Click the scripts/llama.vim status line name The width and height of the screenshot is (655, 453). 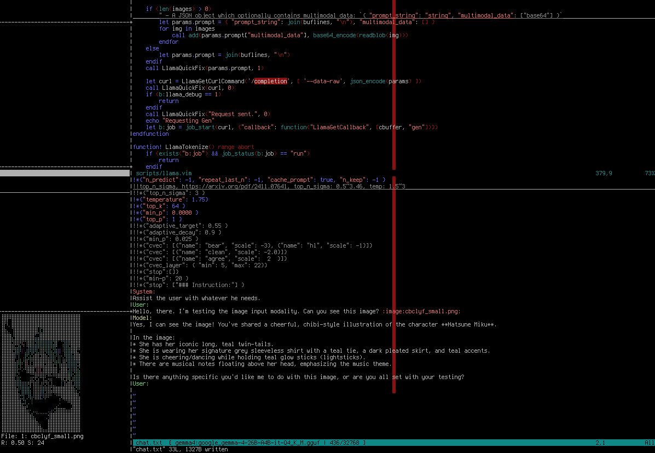[x=164, y=173]
